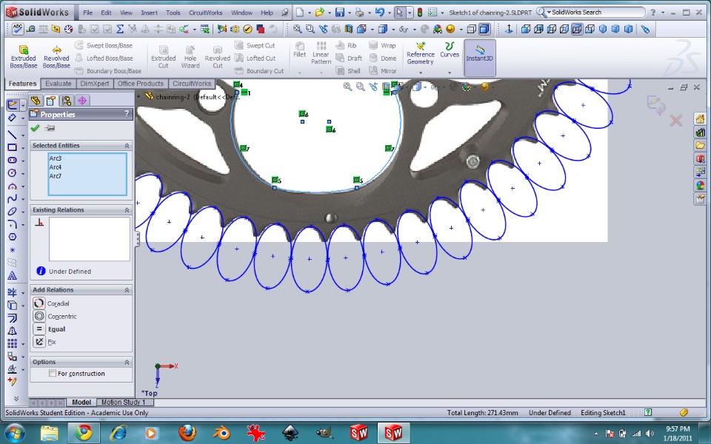Open Firefox from the Windows taskbar
711x444 pixels.
tap(187, 433)
